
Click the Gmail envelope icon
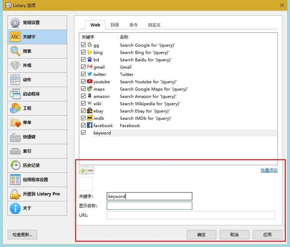point(90,67)
